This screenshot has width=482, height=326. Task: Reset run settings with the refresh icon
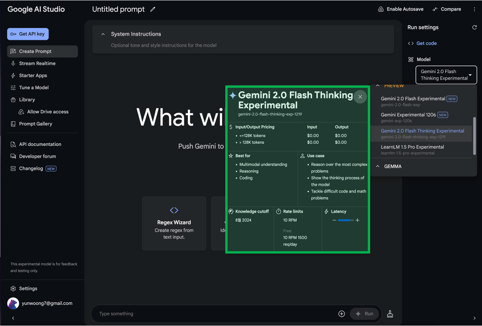[474, 27]
